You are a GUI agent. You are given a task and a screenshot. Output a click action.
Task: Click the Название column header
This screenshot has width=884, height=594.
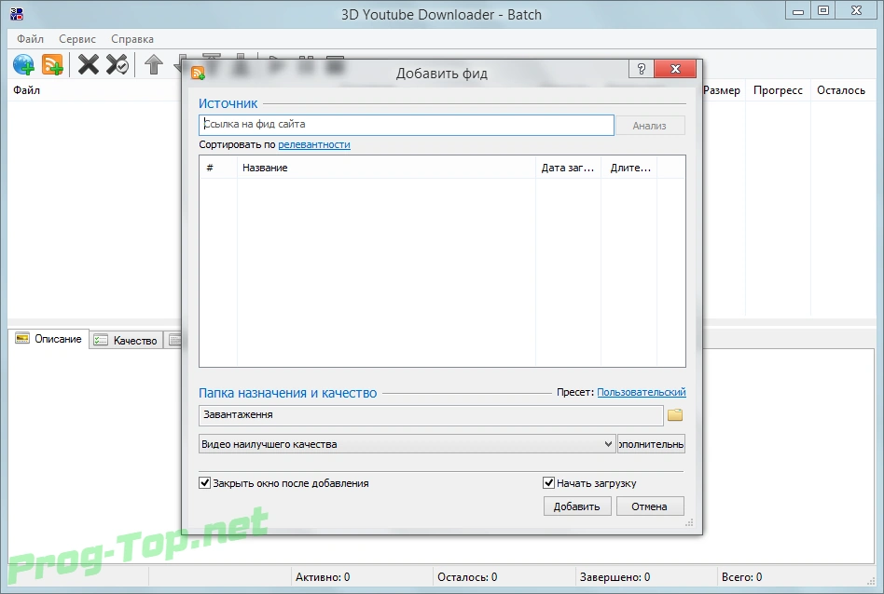pos(386,168)
